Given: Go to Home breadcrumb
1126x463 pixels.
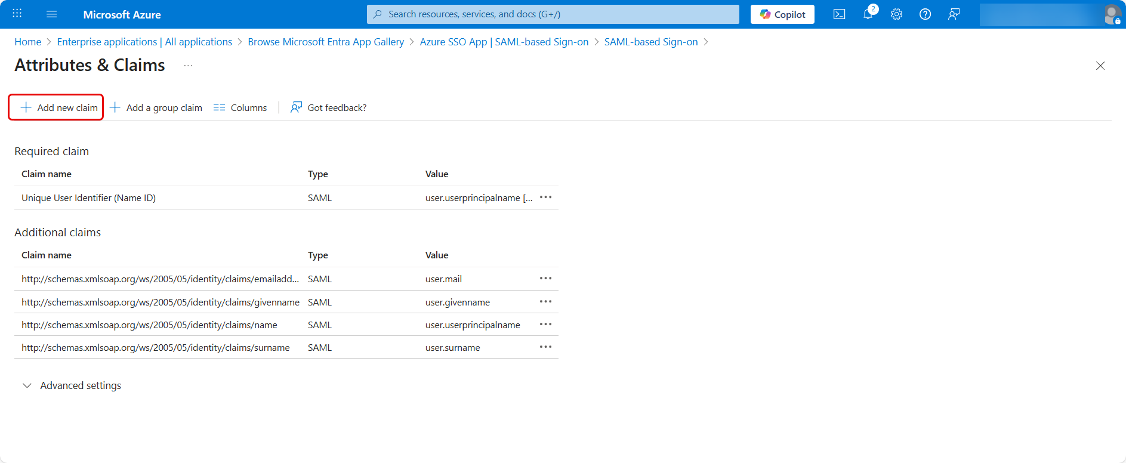Looking at the screenshot, I should pos(27,42).
